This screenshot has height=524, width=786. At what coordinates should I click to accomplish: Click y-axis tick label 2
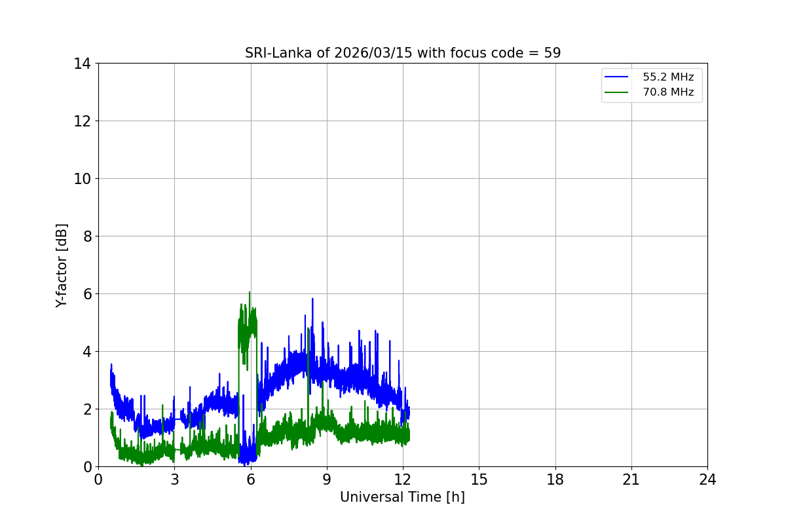click(x=86, y=409)
